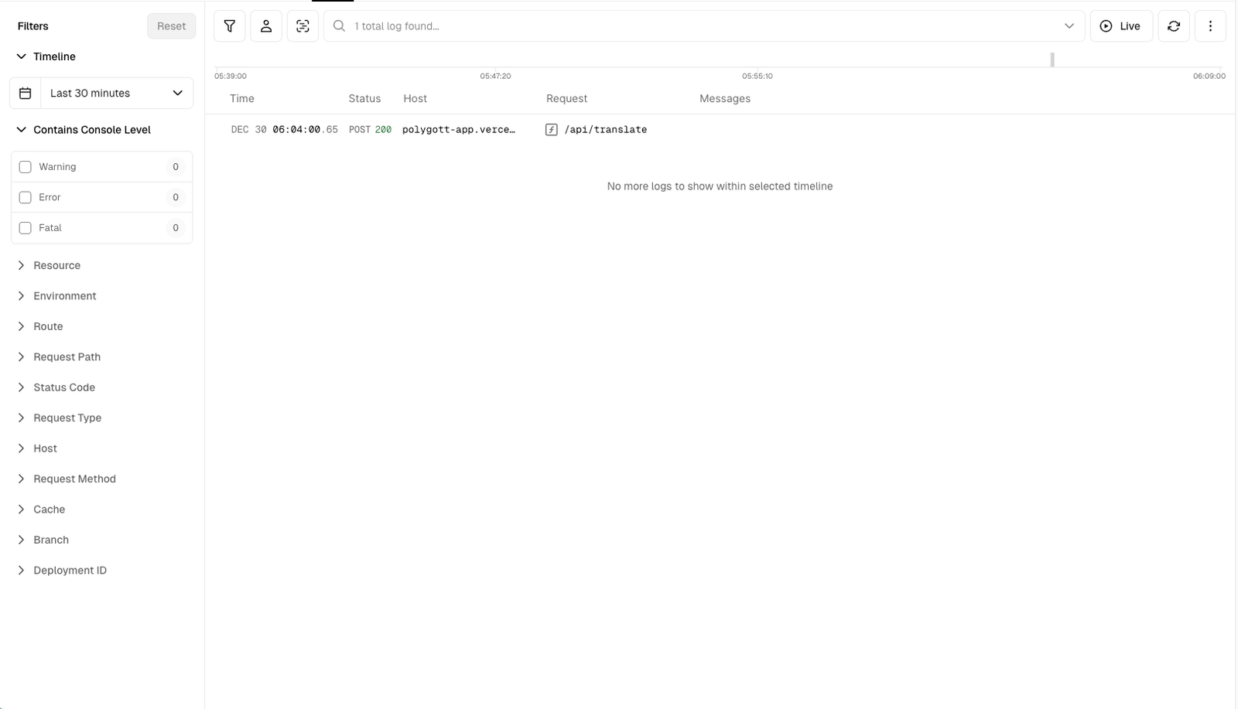1238x709 pixels.
Task: Enable the Warning level checkbox
Action: coord(25,166)
